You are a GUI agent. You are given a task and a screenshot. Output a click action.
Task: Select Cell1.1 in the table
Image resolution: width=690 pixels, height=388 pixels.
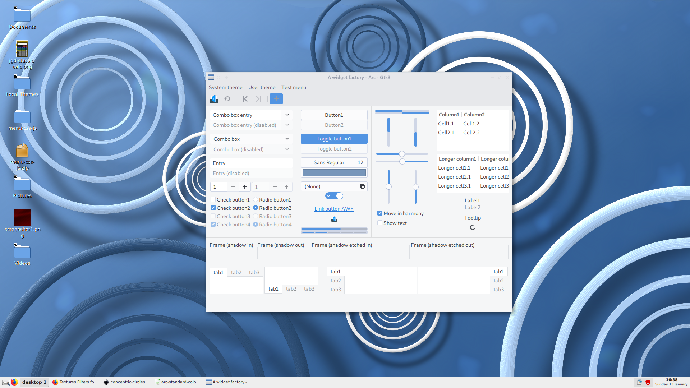446,124
